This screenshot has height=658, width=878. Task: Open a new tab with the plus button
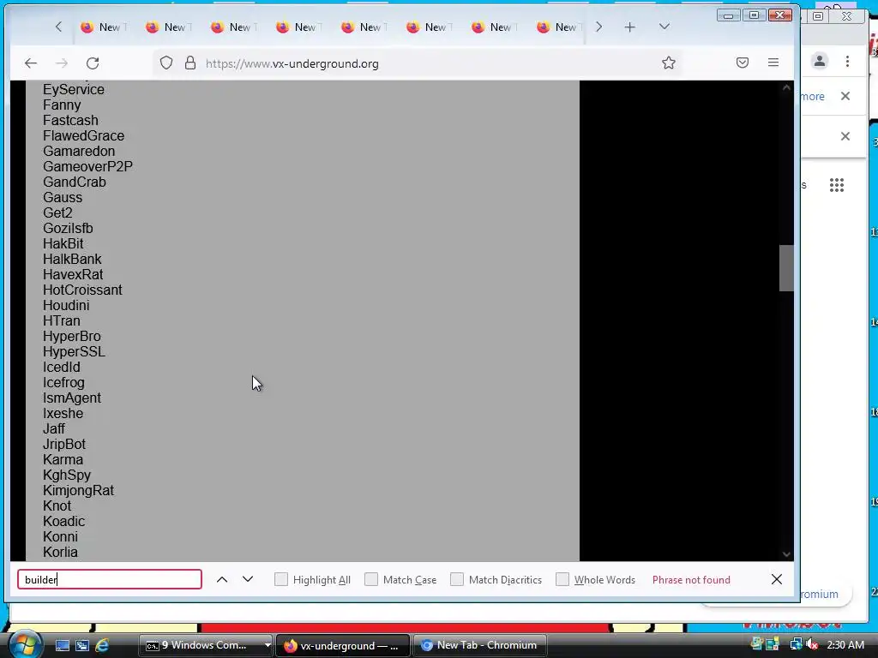tap(630, 27)
